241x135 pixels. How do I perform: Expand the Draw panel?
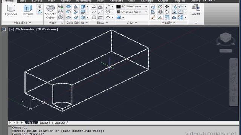pos(102,22)
